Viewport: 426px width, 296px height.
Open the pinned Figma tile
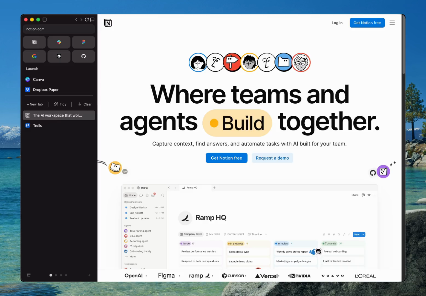tap(84, 42)
